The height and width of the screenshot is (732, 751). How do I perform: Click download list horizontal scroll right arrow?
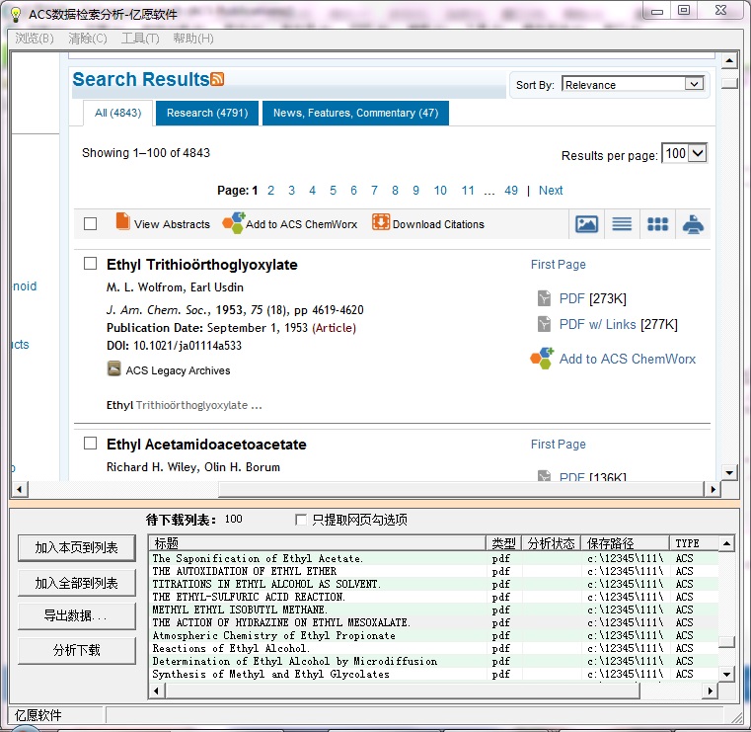point(710,691)
